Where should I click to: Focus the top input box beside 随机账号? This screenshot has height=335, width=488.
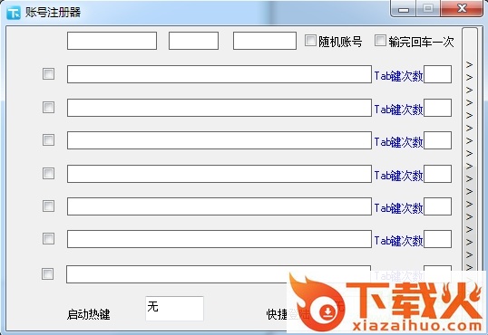[265, 41]
